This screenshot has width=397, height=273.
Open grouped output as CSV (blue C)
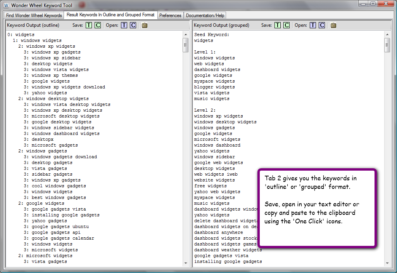coord(322,25)
